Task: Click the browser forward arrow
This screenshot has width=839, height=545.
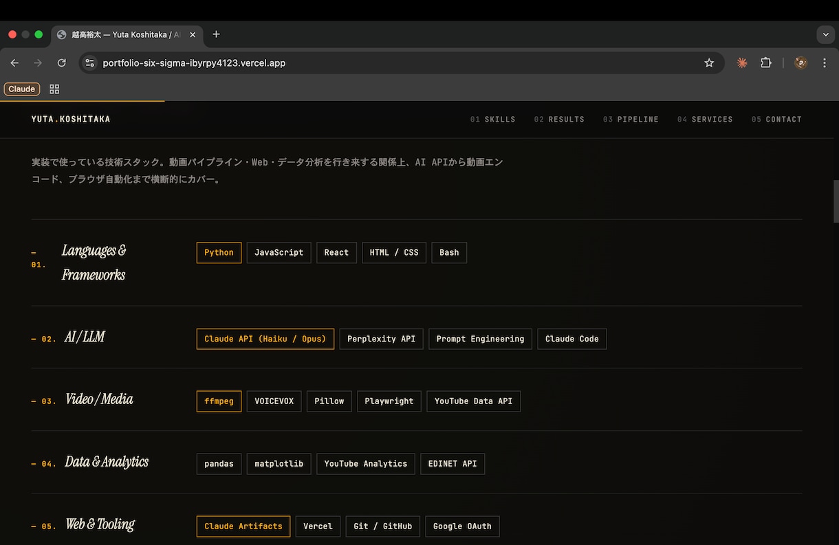Action: click(38, 63)
